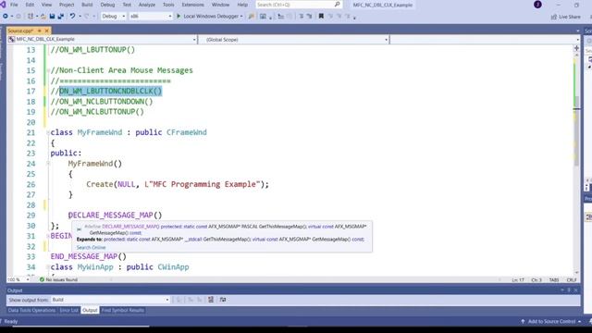Image resolution: width=592 pixels, height=333 pixels.
Task: Click the DECLARE_MESSAGE_MAP() code on line 29
Action: coord(115,216)
